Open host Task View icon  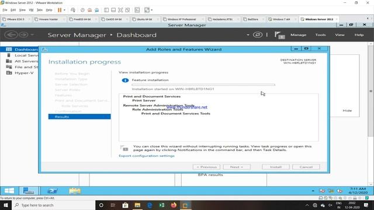[113, 205]
